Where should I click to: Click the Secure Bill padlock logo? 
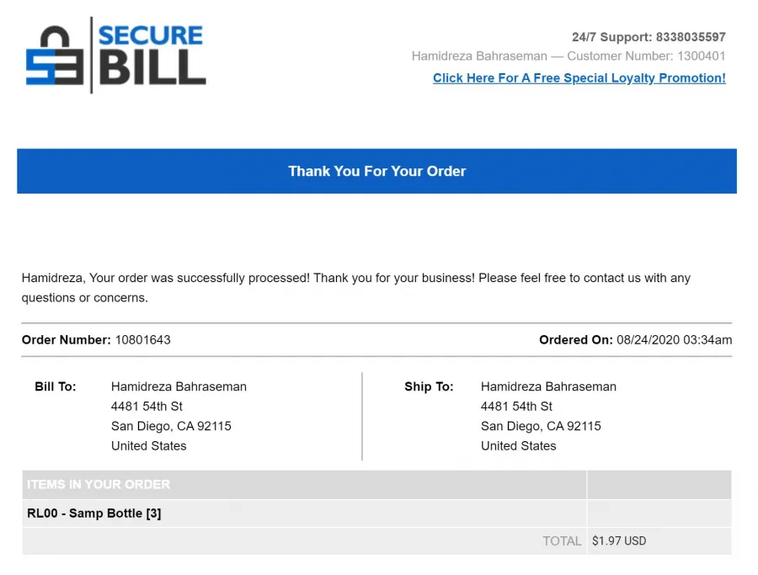56,56
